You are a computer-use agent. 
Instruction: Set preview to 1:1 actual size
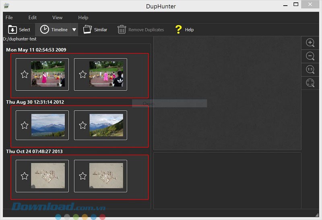pos(310,69)
